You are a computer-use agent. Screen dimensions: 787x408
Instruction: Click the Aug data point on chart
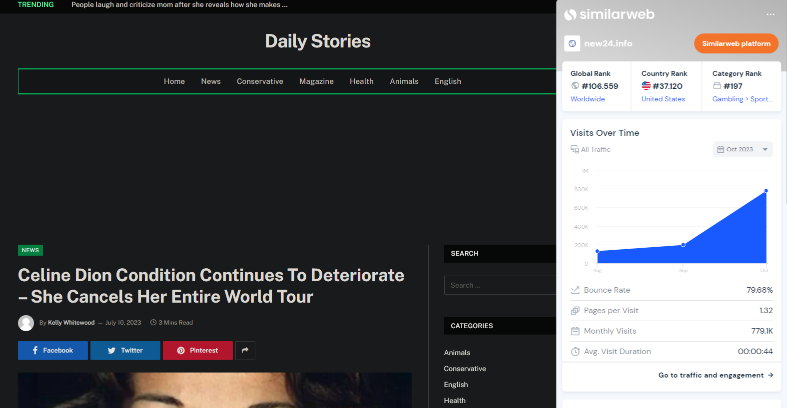click(x=598, y=251)
